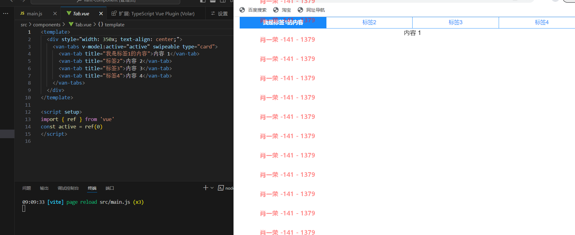The width and height of the screenshot is (575, 235).
Task: Select the 终端 terminal panel tab
Action: coord(92,188)
